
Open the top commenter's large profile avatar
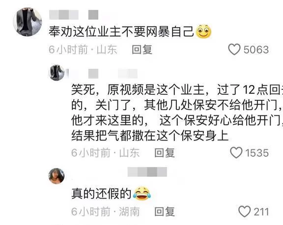click(x=28, y=22)
